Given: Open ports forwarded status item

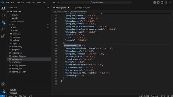Looking at the screenshot, I should (30, 96).
